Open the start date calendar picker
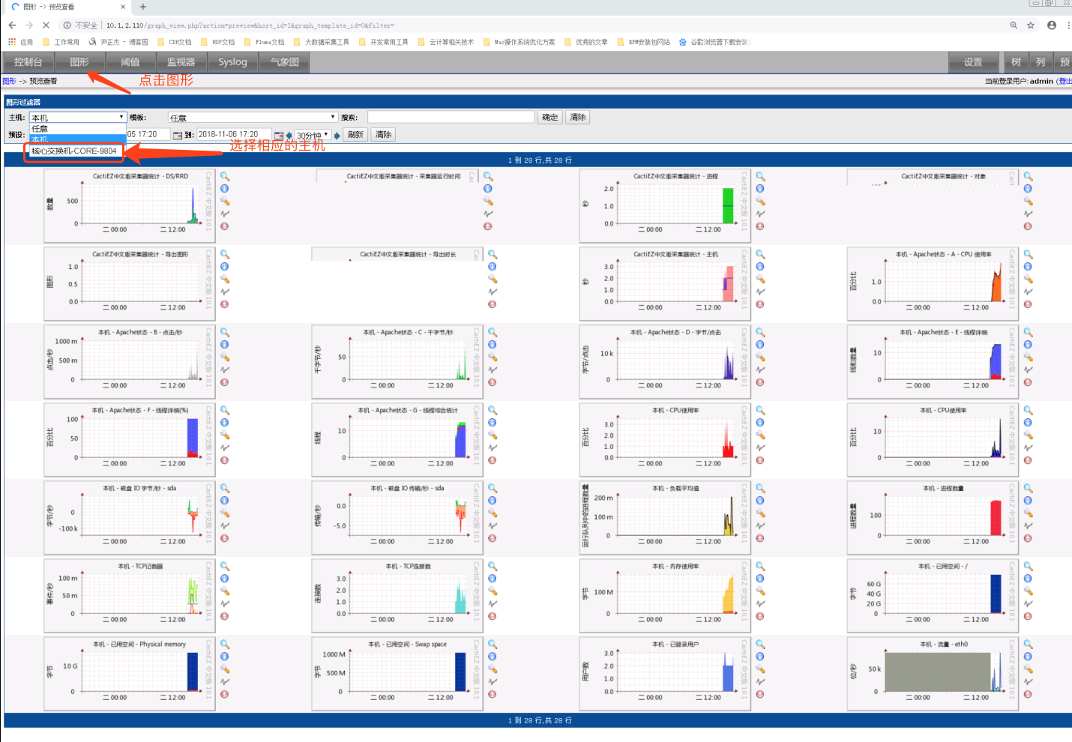Image resolution: width=1072 pixels, height=742 pixels. click(x=178, y=135)
